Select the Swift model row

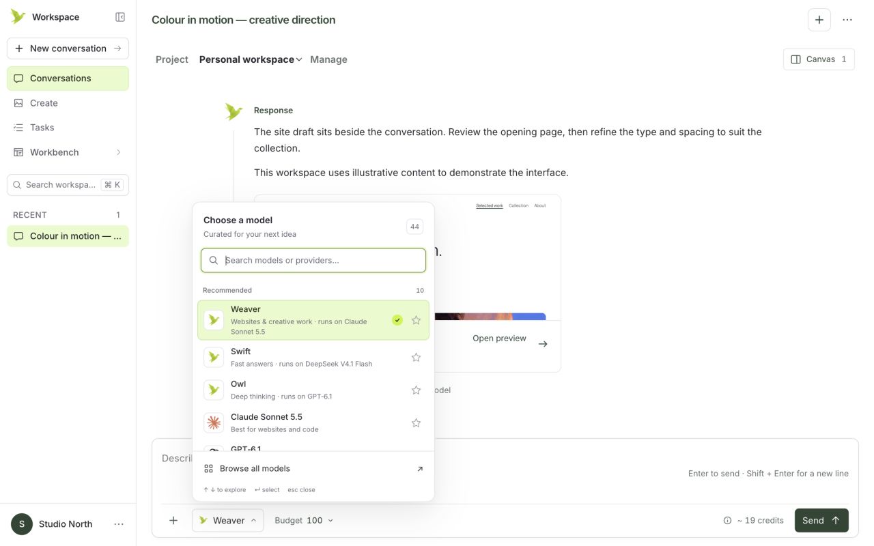(x=313, y=357)
